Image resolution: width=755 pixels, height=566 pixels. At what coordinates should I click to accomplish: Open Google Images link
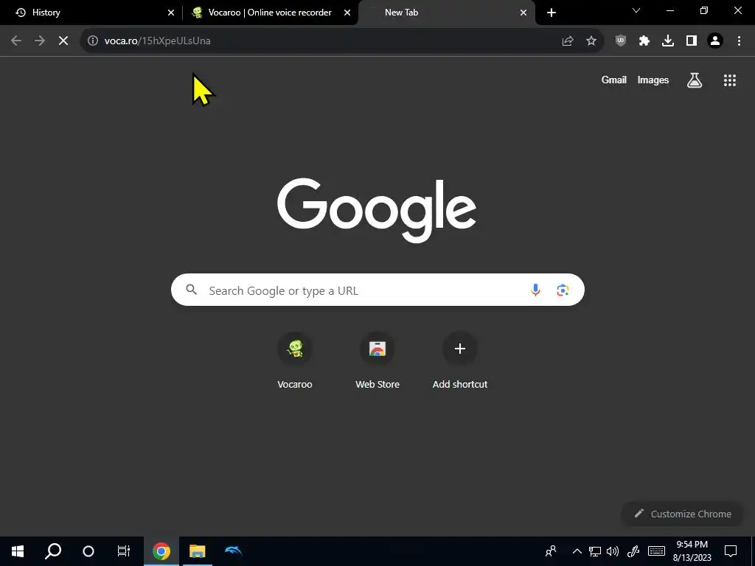click(x=653, y=80)
